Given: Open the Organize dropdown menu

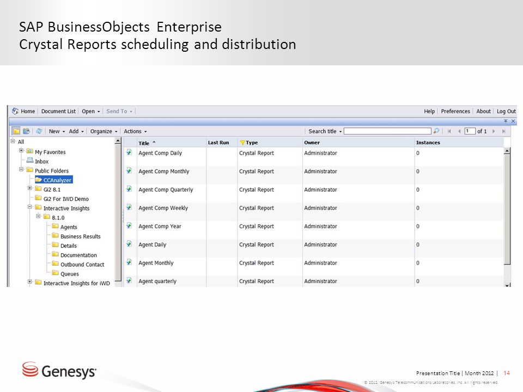Looking at the screenshot, I should click(x=104, y=131).
